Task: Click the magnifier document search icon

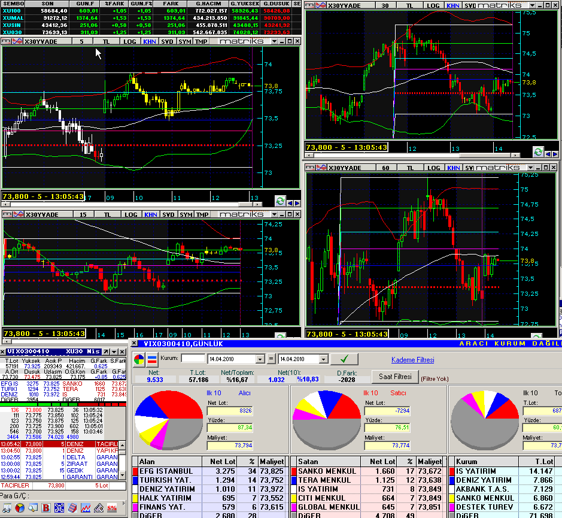Action: [x=33, y=508]
